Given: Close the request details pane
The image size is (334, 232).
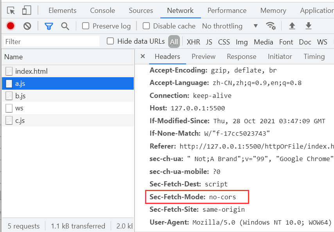Looking at the screenshot, I should click(142, 57).
